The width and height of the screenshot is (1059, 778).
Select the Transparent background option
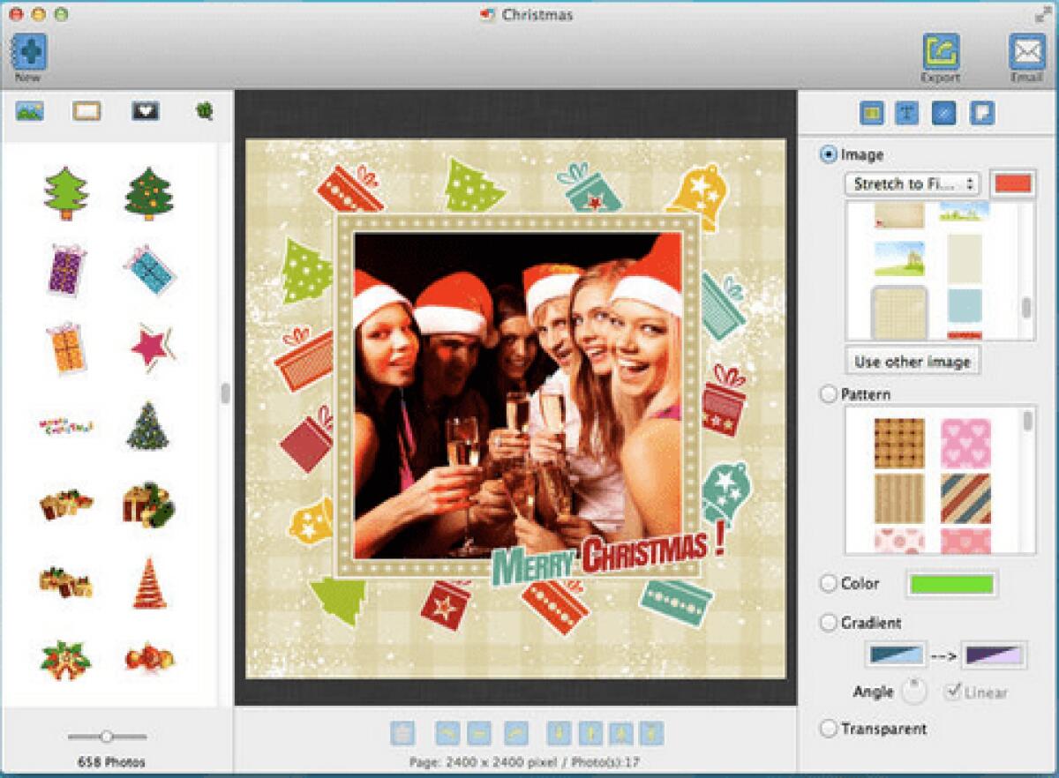(828, 729)
